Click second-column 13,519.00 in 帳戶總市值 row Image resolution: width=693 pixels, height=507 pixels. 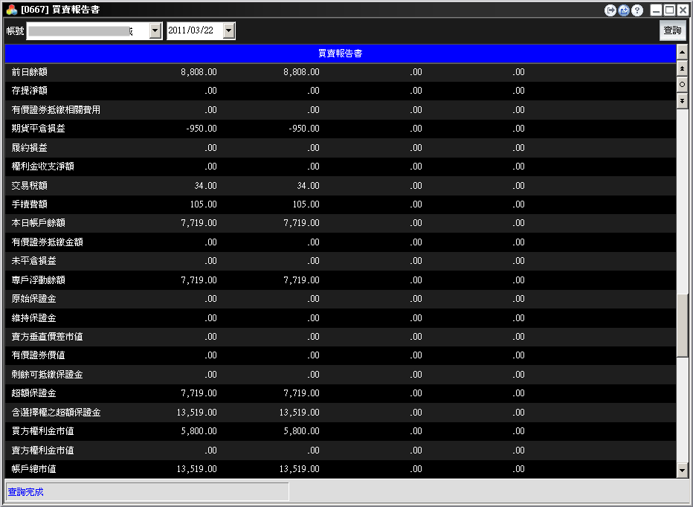(299, 469)
